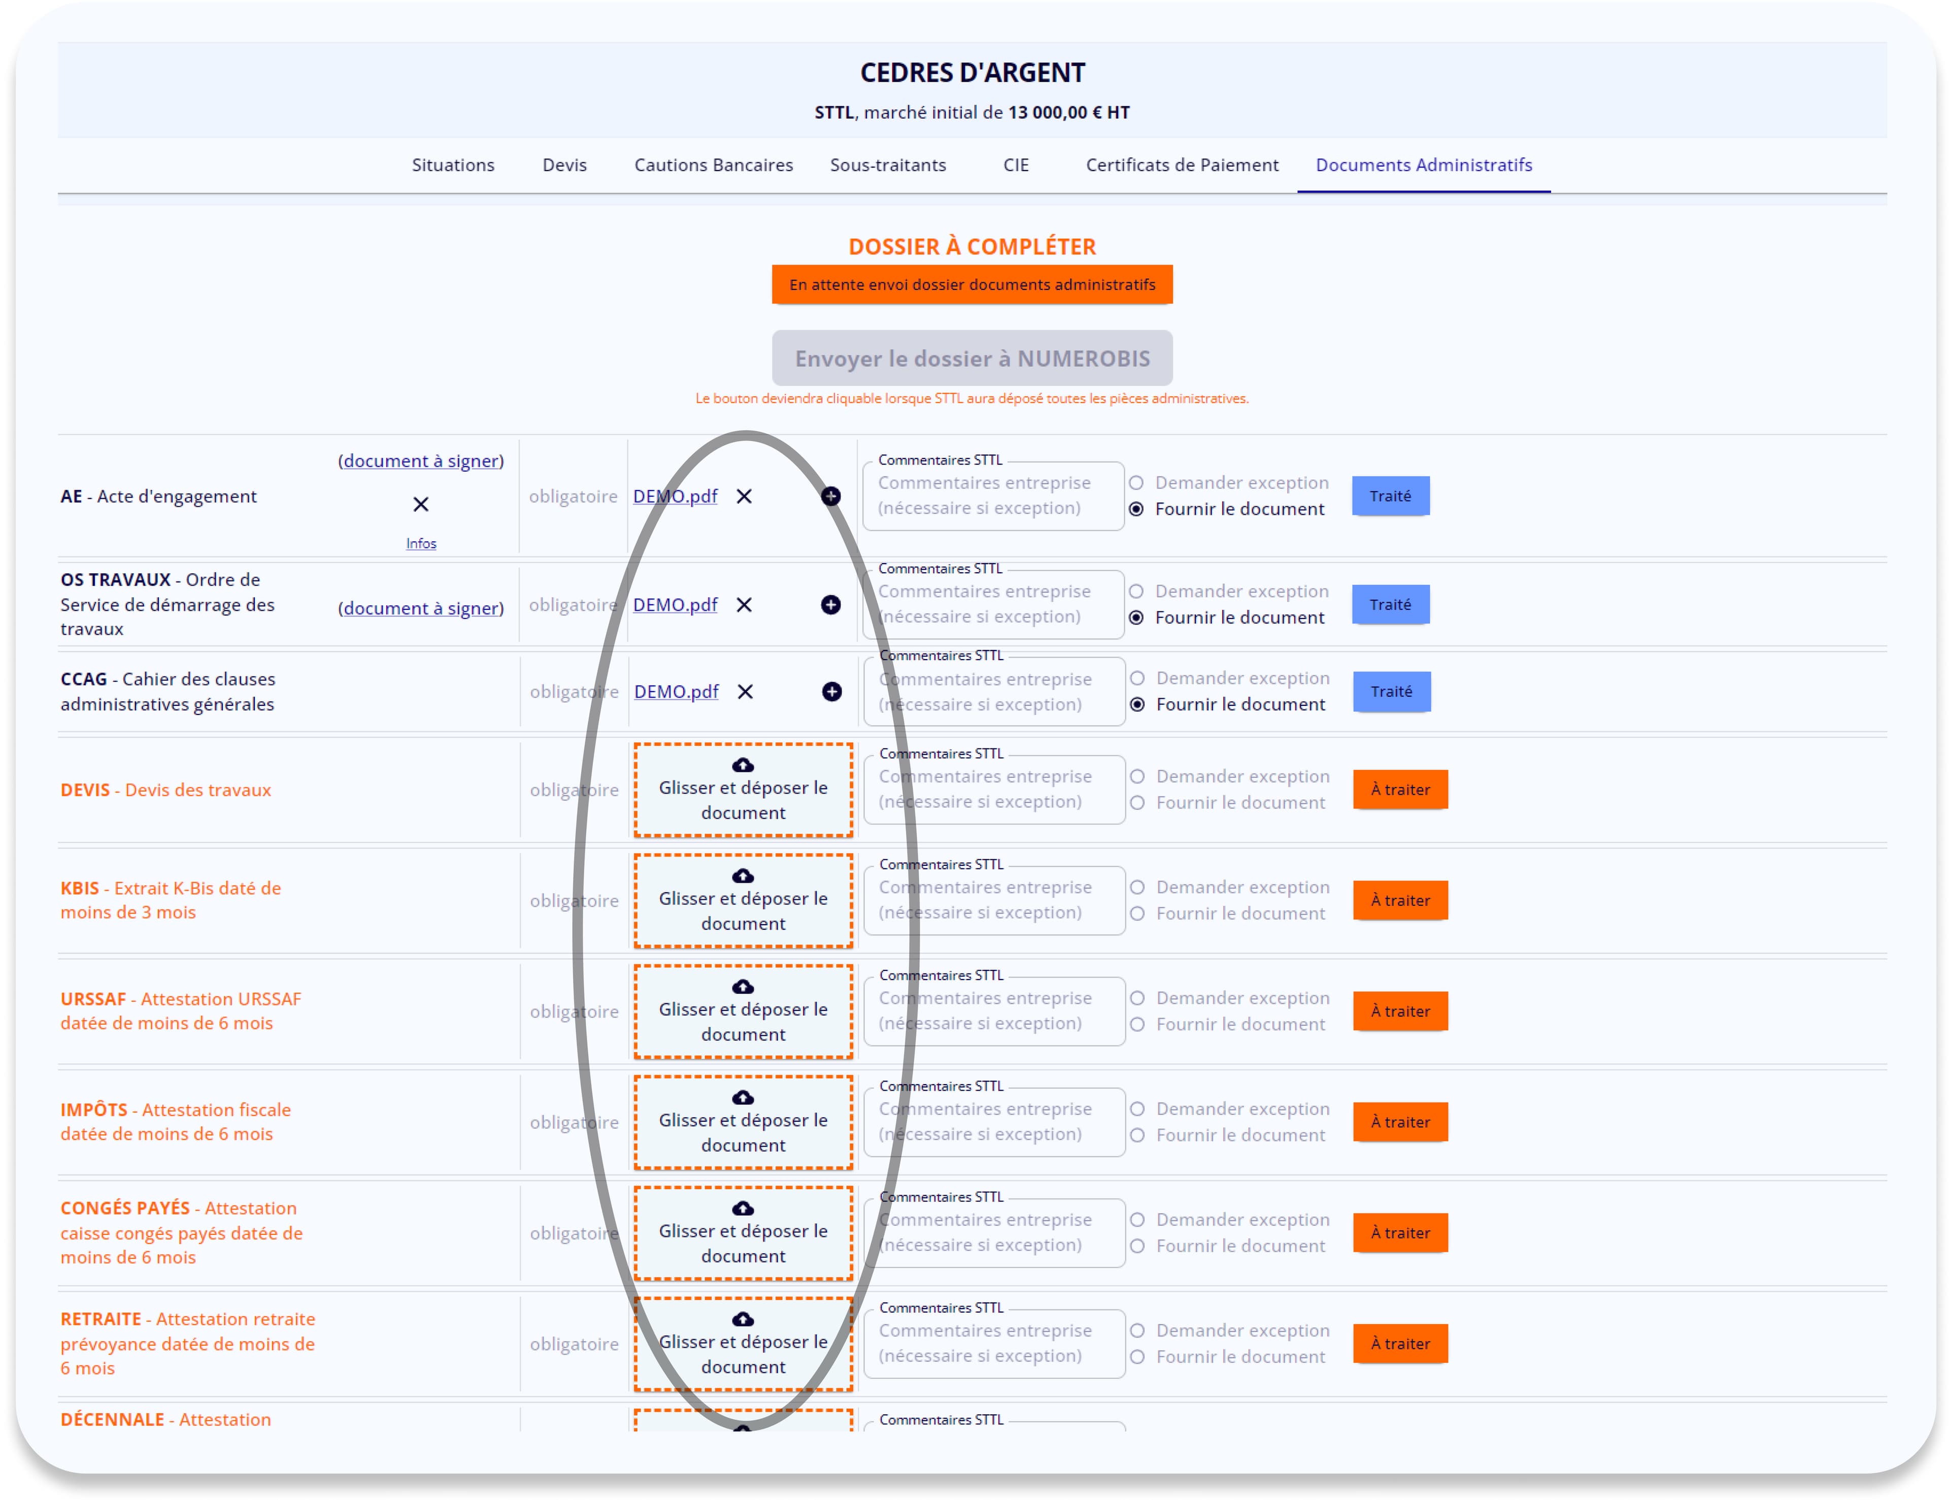Click the Infos link under Acte d'engagement
This screenshot has height=1500, width=1949.
pyautogui.click(x=420, y=542)
